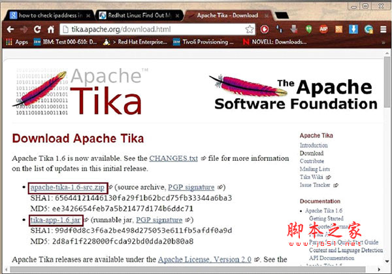Open the Red Hat Enterprise bookmark
Viewport: 392px width, 274px height.
[x=135, y=42]
